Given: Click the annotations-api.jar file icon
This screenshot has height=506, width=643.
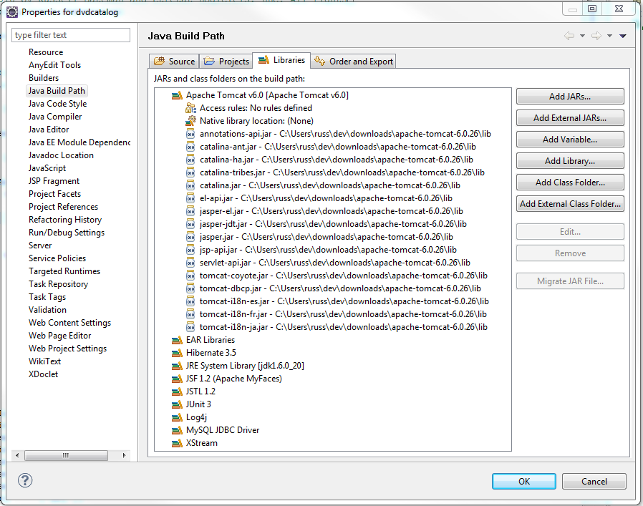Looking at the screenshot, I should 190,134.
